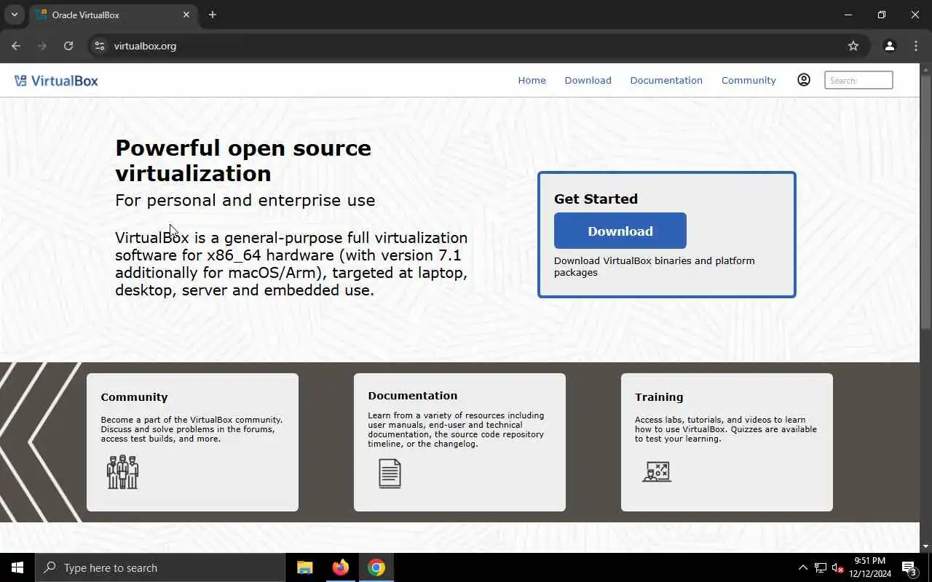Click the blue Download button
This screenshot has width=932, height=582.
(620, 231)
